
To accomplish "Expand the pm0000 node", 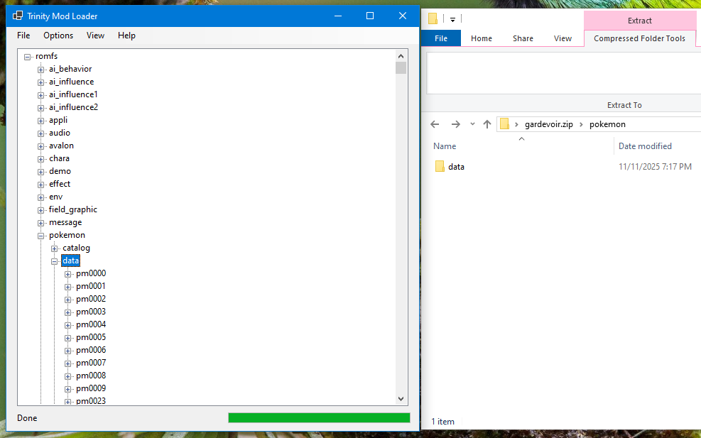I will (67, 274).
